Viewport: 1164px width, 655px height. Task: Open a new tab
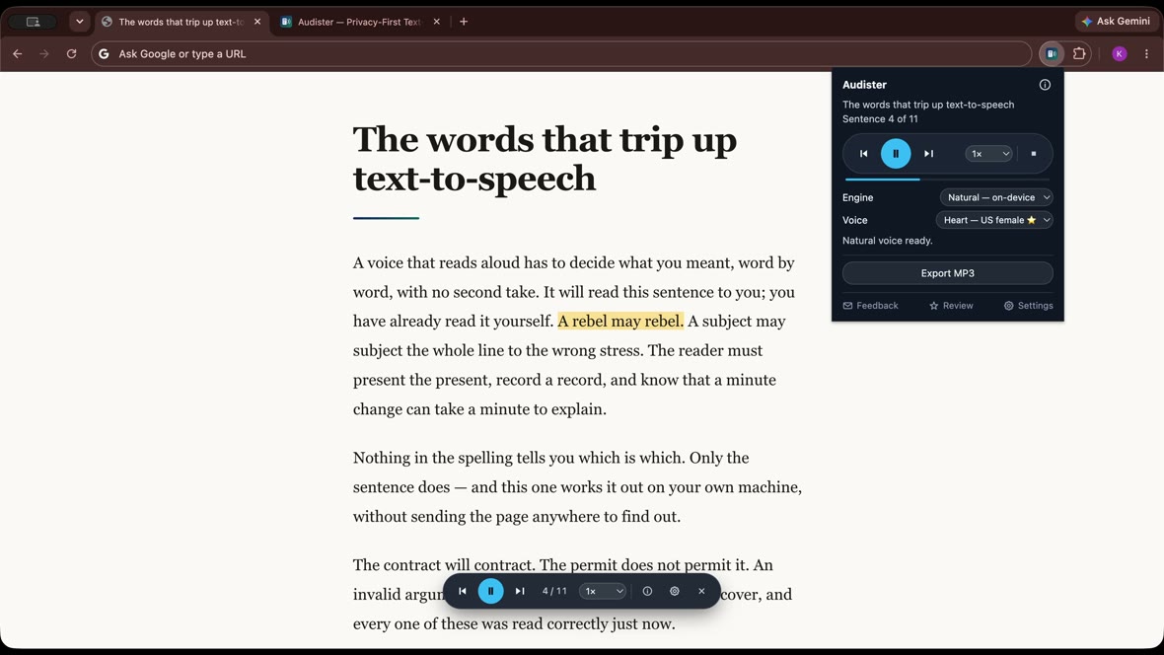464,22
